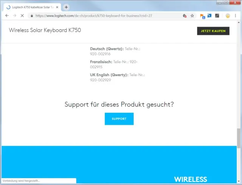Viewport: 242px width, 185px height.
Task: Open the blue arrow extension icon
Action: pos(209,16)
